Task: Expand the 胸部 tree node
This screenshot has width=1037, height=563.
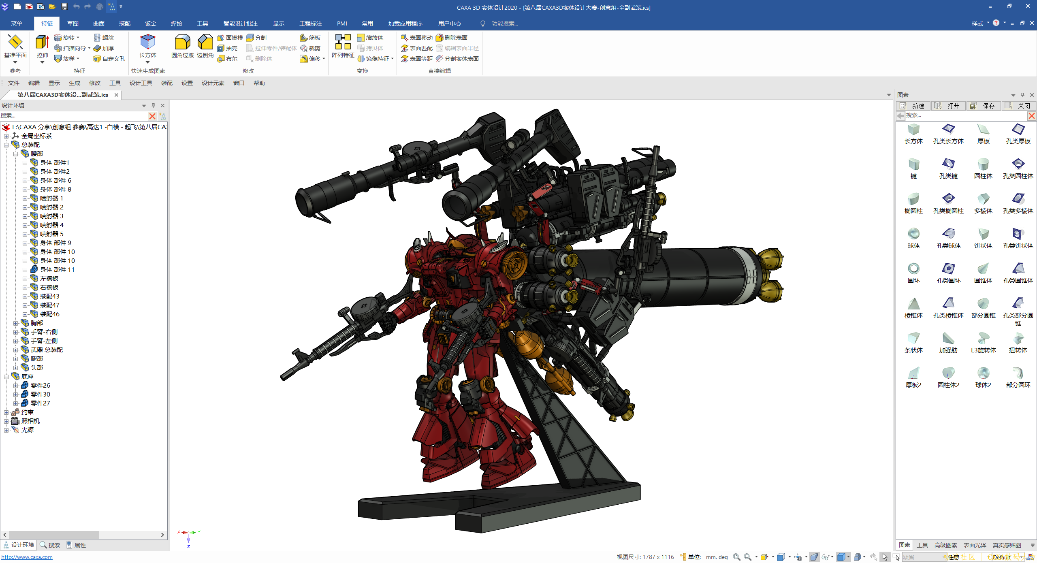Action: [16, 323]
